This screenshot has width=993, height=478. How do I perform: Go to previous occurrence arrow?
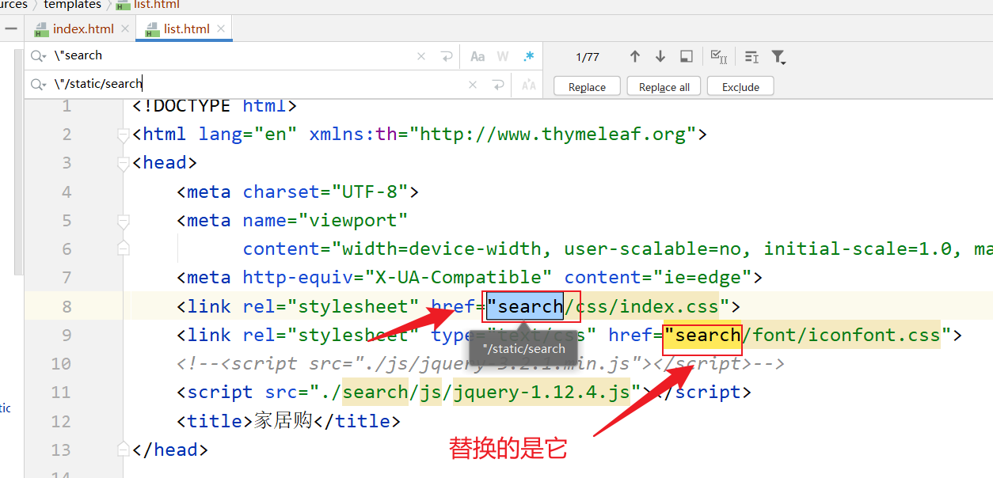(634, 56)
